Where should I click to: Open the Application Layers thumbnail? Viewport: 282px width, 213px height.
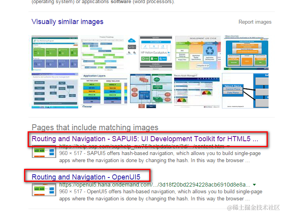[104, 91]
